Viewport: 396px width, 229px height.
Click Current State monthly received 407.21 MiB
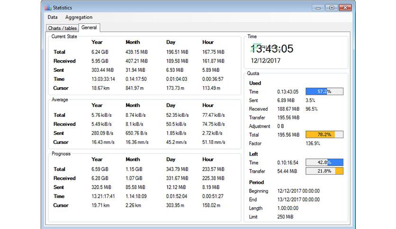(136, 61)
